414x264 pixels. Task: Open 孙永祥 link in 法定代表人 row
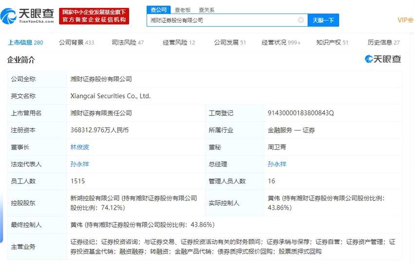click(x=80, y=164)
